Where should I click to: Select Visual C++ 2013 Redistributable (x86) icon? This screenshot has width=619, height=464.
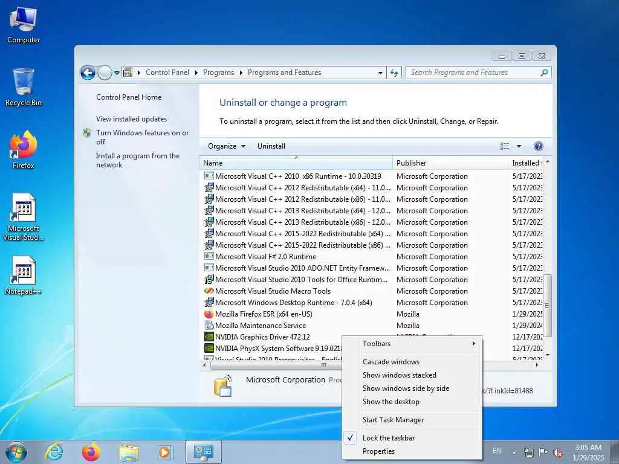[x=209, y=222]
